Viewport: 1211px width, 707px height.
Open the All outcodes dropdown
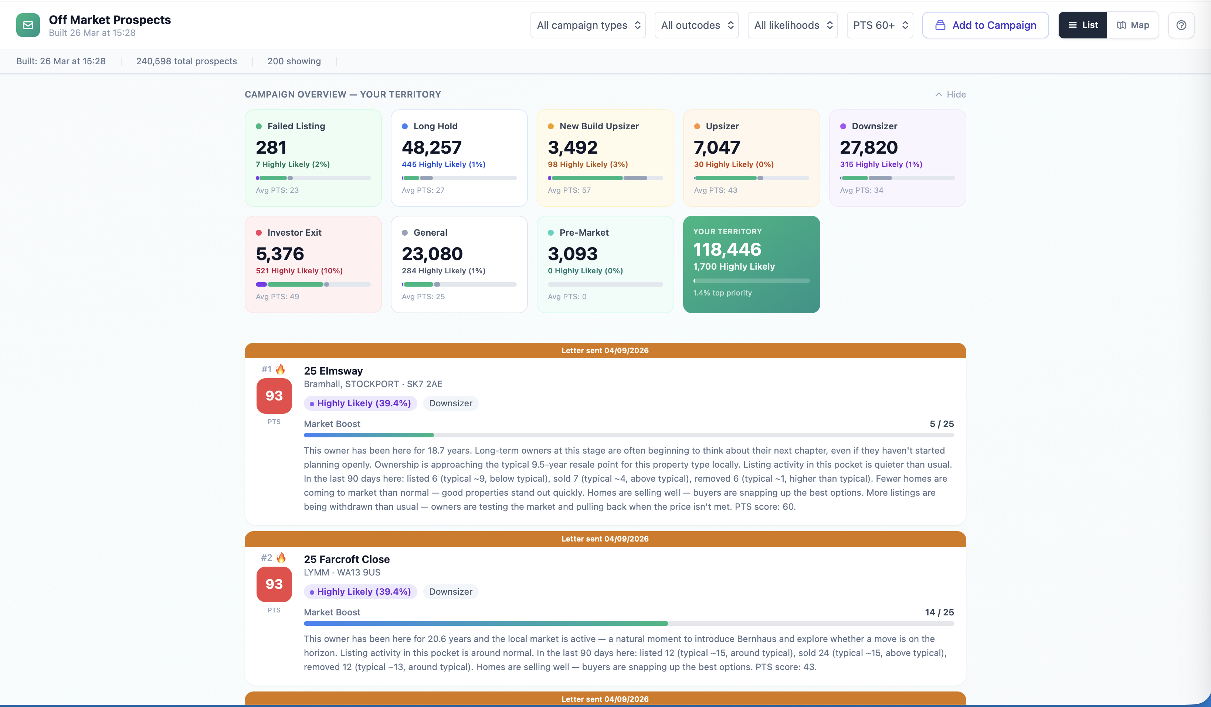click(696, 25)
